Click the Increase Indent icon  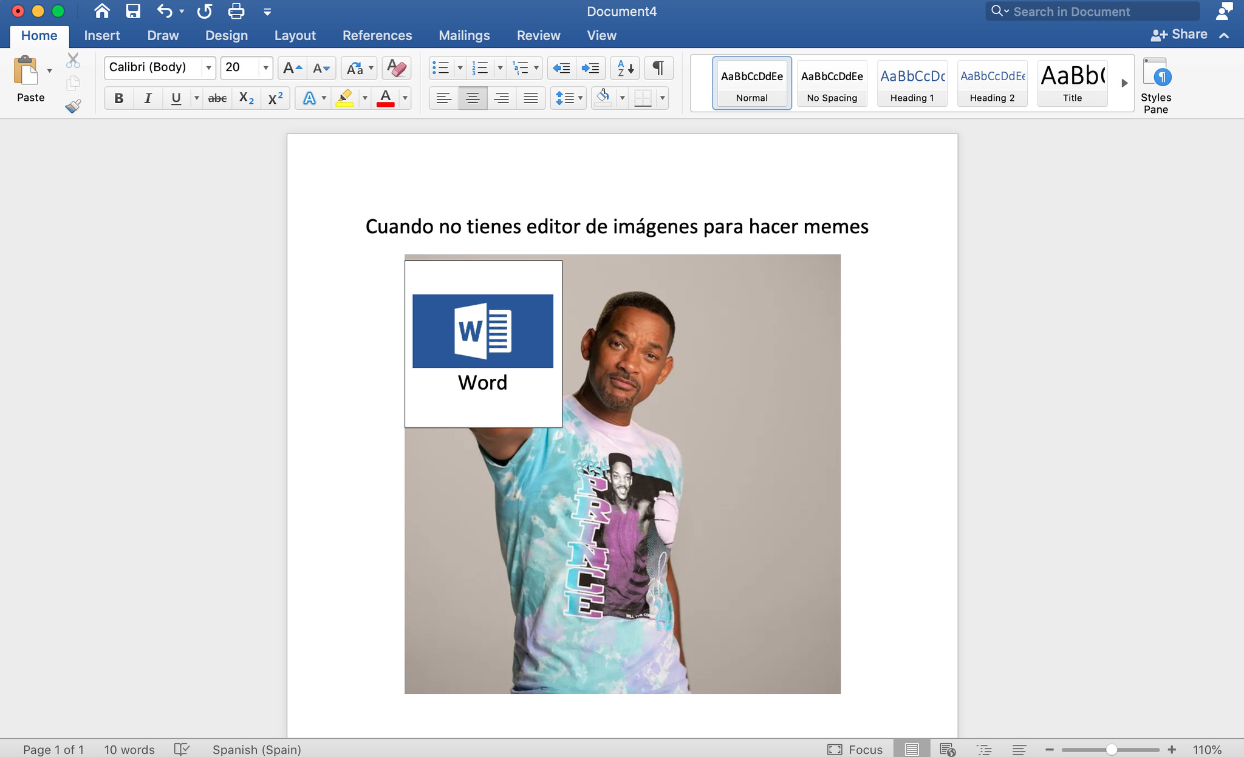point(590,67)
